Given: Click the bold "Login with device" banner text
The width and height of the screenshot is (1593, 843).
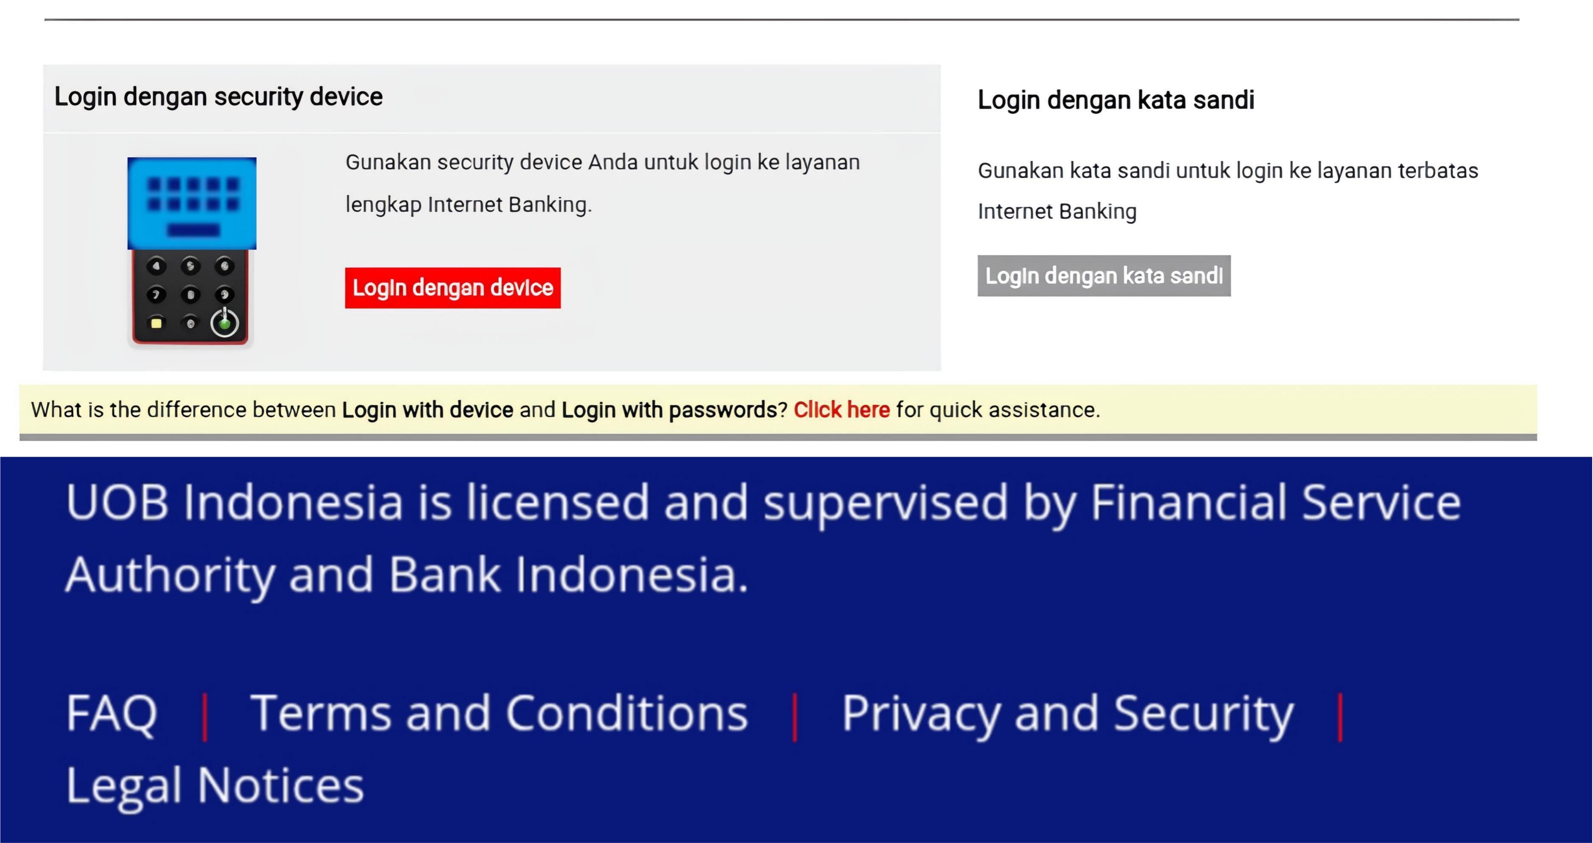Looking at the screenshot, I should click(x=428, y=410).
